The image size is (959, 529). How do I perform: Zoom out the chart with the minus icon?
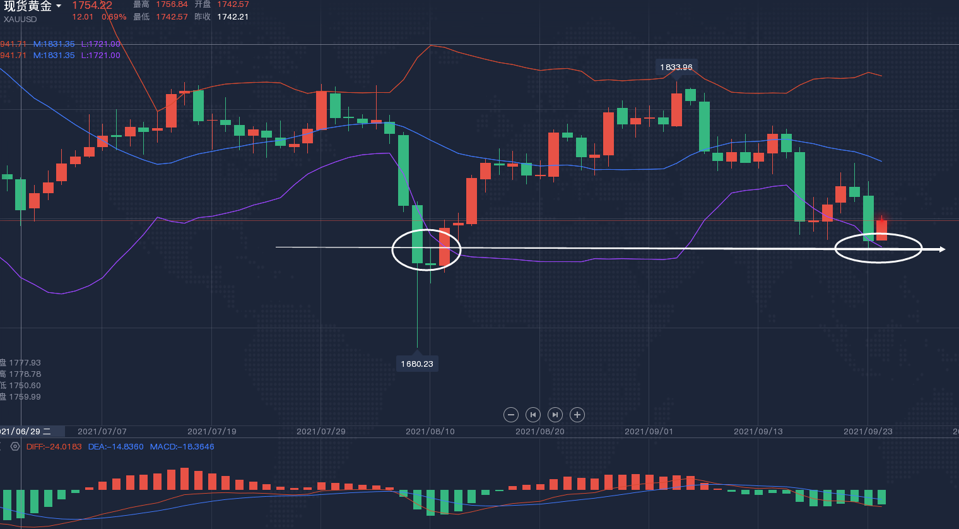coord(511,415)
